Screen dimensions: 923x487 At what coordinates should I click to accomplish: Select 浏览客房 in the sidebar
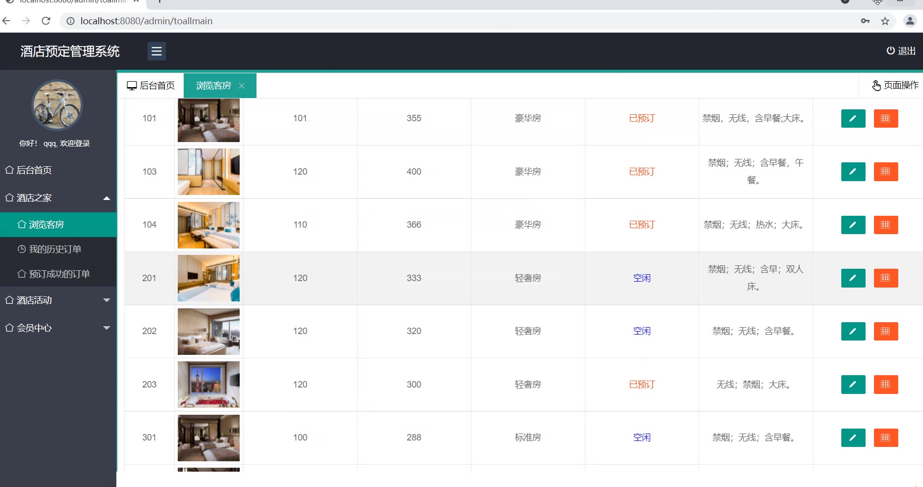[58, 225]
